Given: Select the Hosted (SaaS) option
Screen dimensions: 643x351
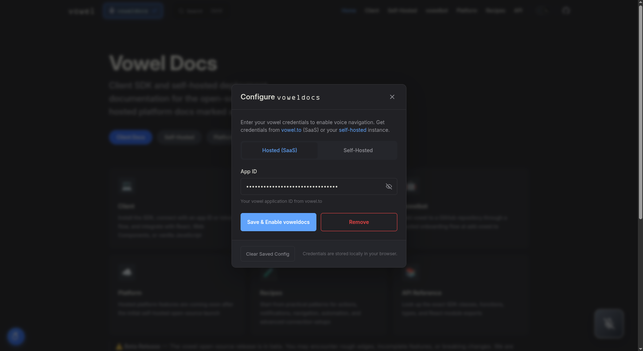Looking at the screenshot, I should coord(279,150).
